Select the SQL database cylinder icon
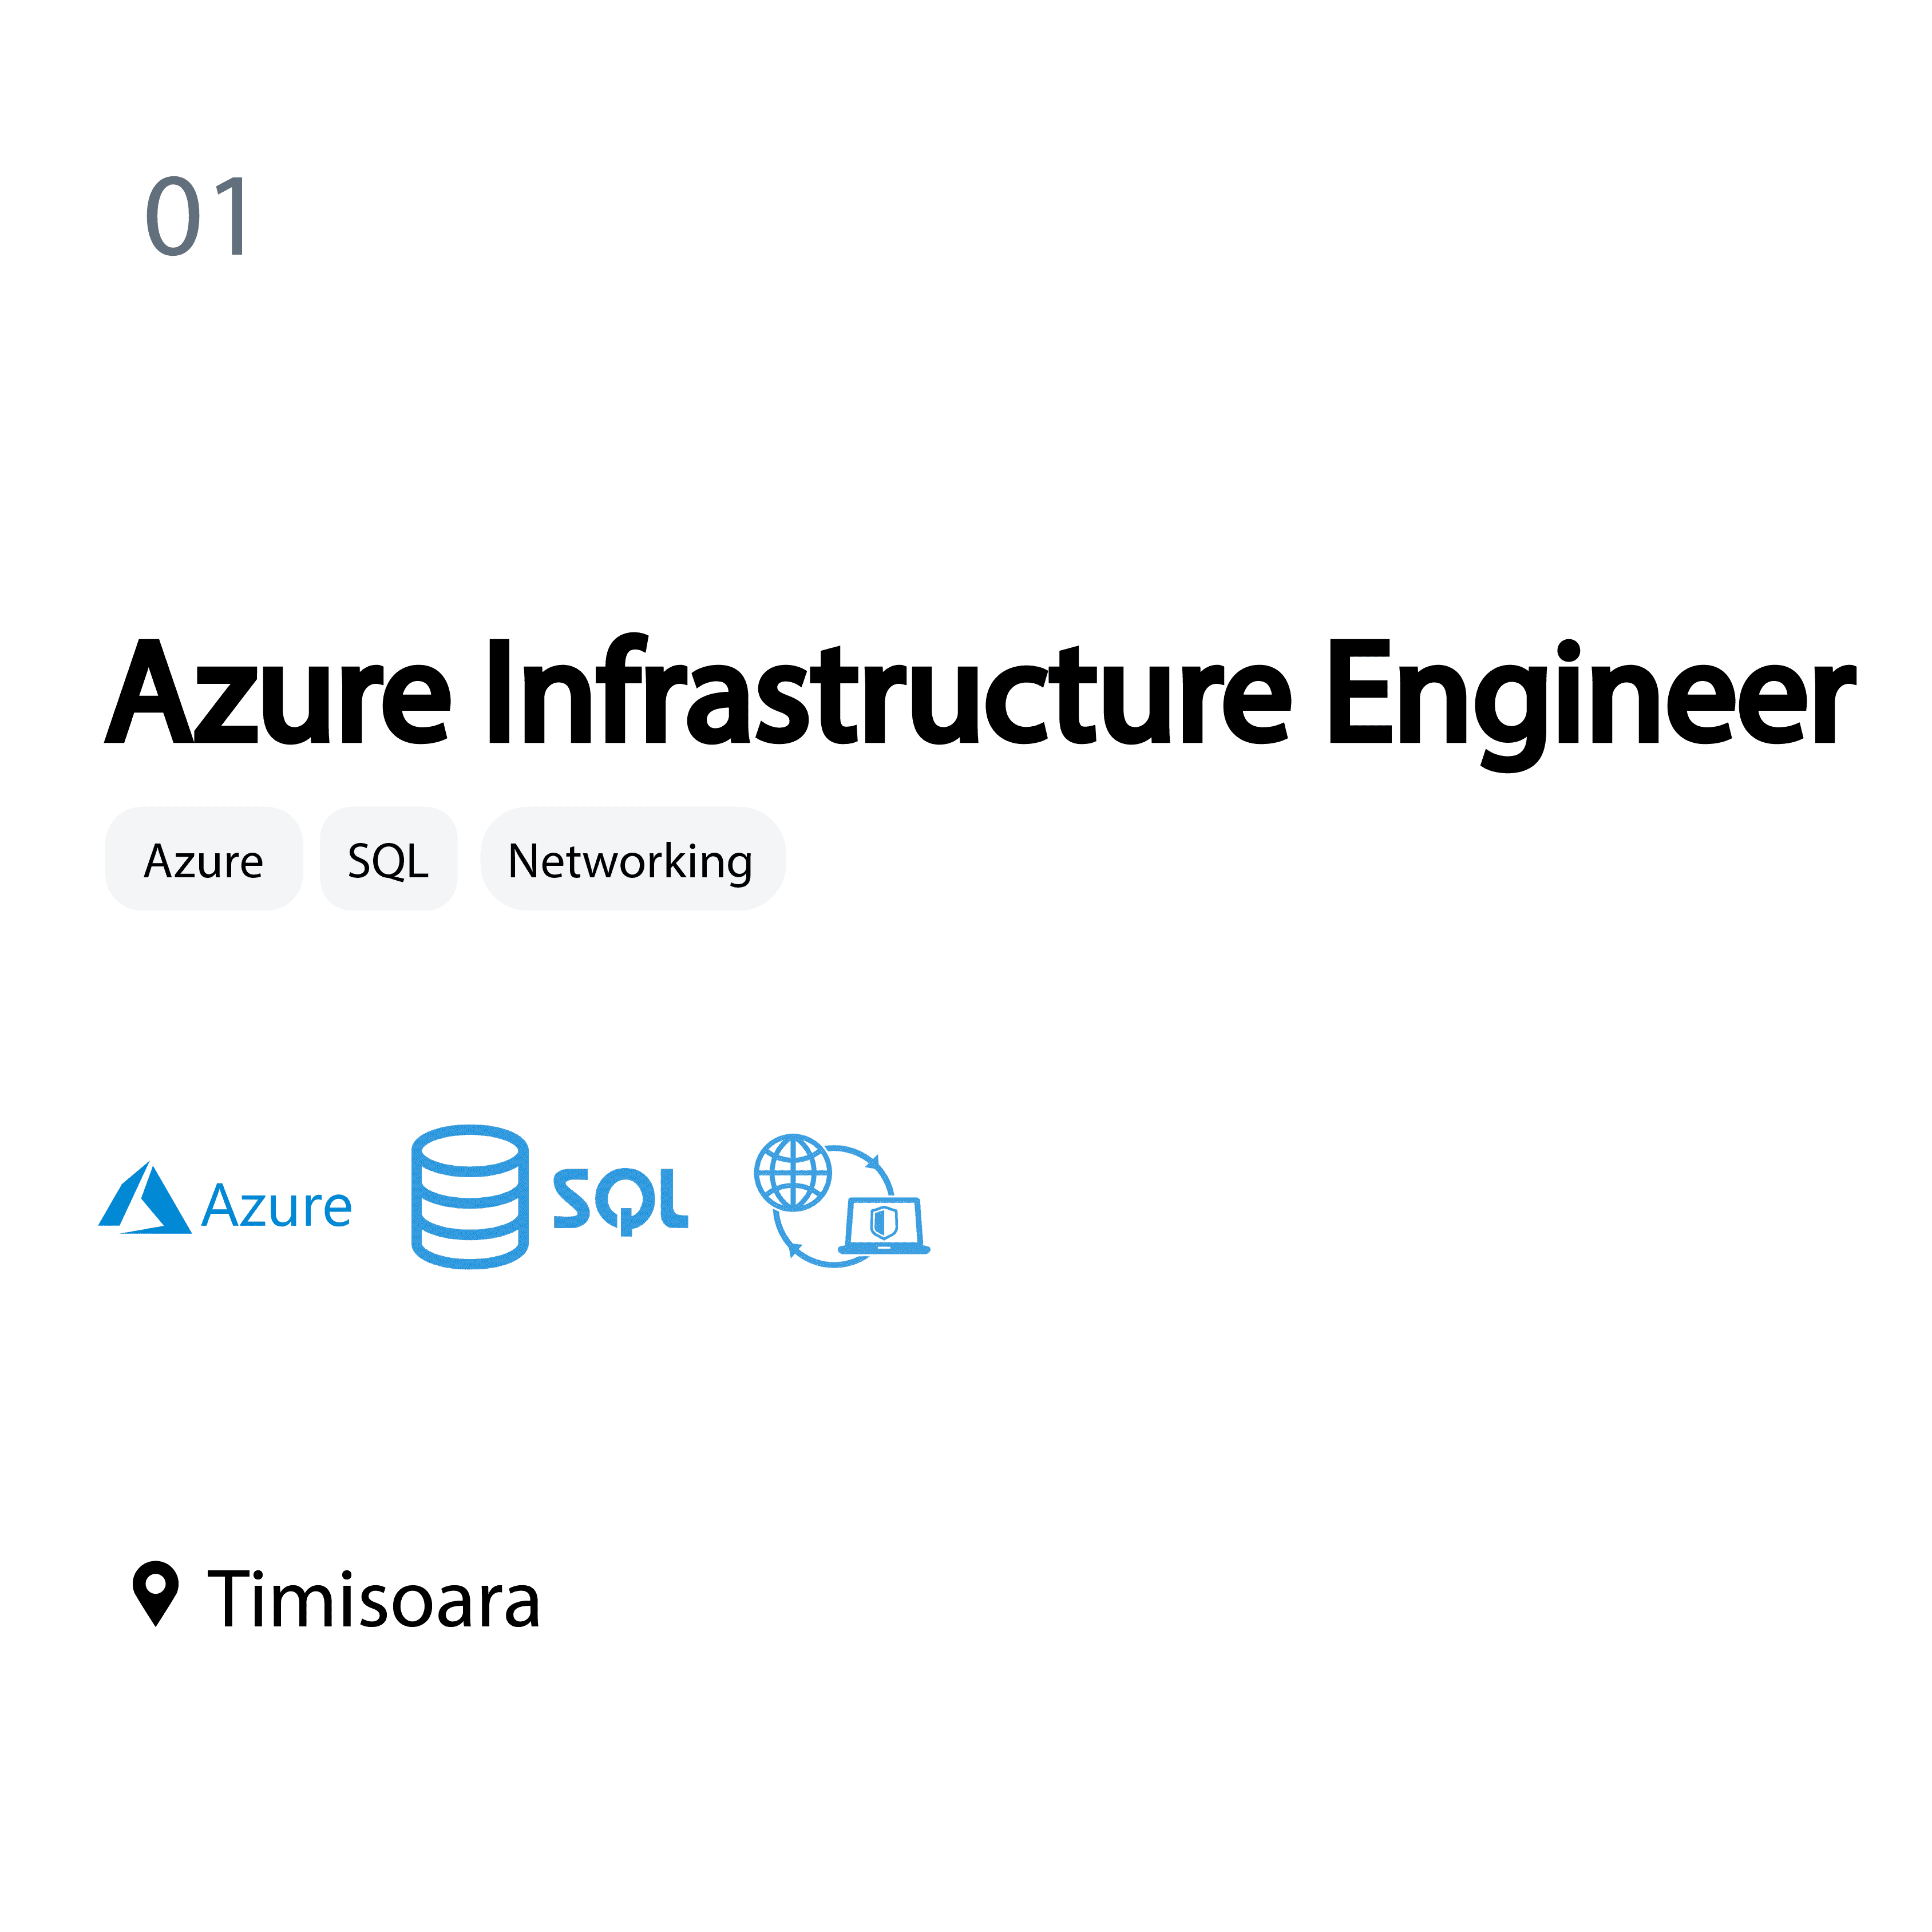The width and height of the screenshot is (1932, 1932). coord(470,1197)
